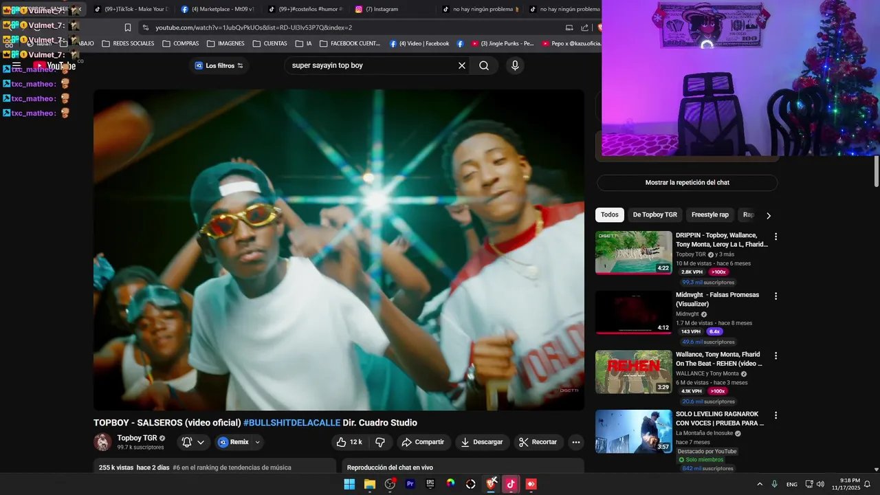Switch to the costeños humor TikTok tab
The width and height of the screenshot is (880, 495).
pyautogui.click(x=305, y=9)
